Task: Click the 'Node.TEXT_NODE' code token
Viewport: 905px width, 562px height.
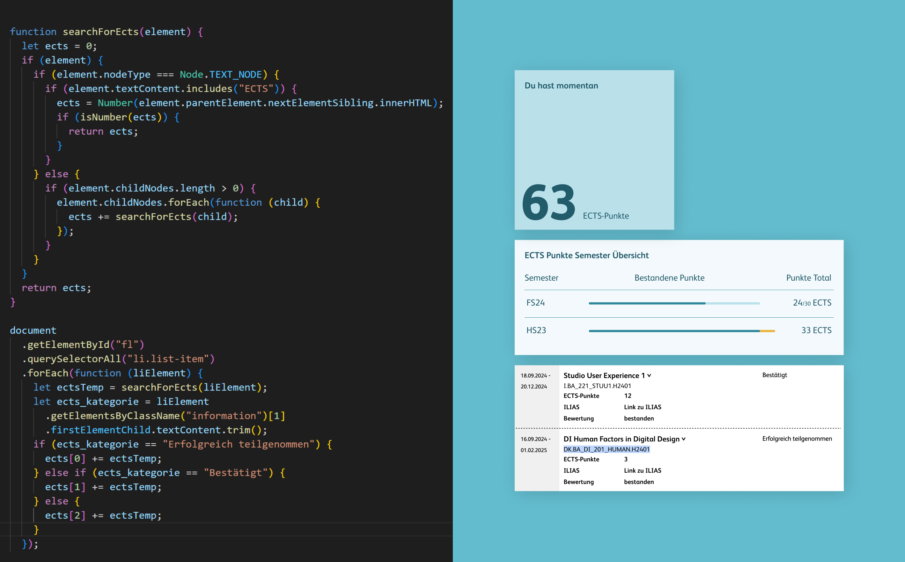Action: point(221,75)
